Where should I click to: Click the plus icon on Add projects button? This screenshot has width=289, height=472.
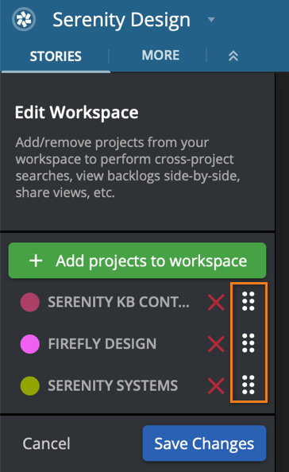pyautogui.click(x=36, y=261)
